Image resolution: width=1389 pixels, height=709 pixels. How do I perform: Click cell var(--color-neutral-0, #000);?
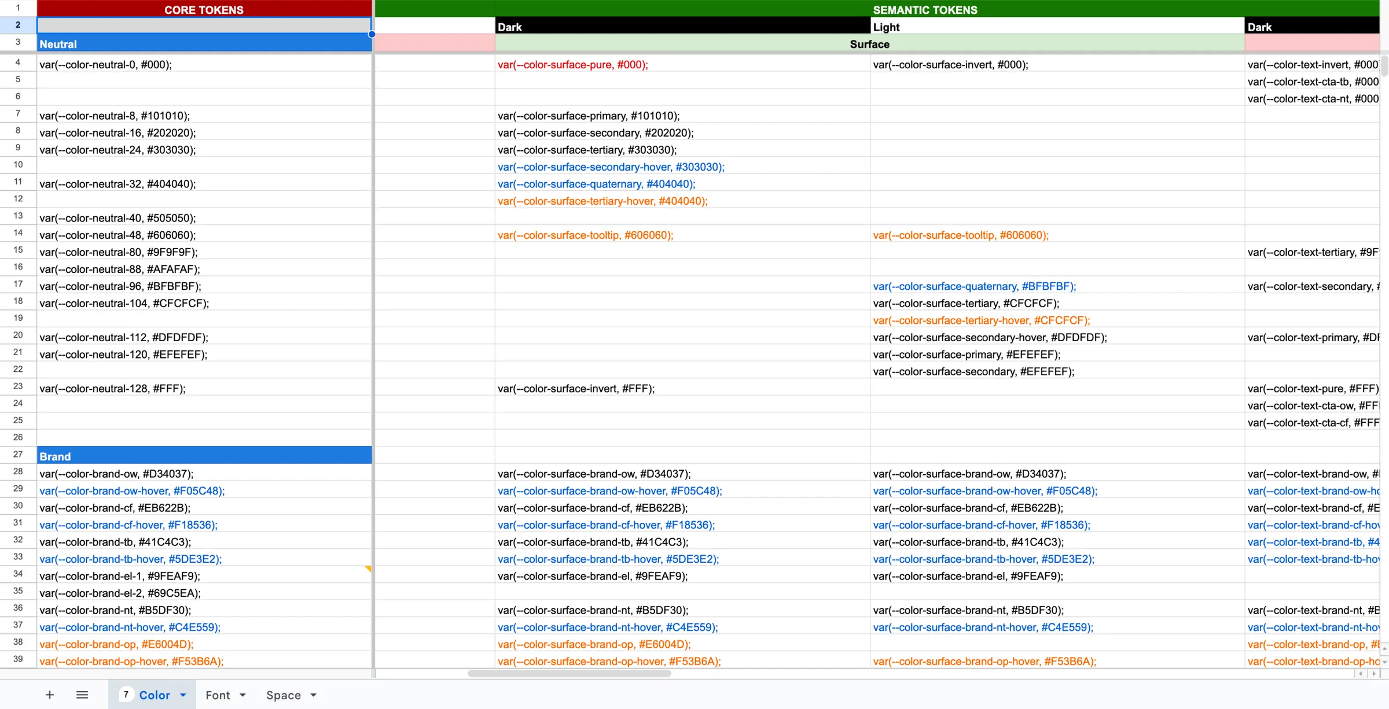click(204, 64)
